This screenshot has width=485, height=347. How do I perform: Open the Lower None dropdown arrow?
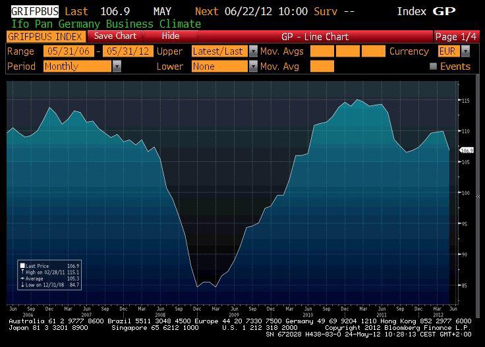pos(253,67)
